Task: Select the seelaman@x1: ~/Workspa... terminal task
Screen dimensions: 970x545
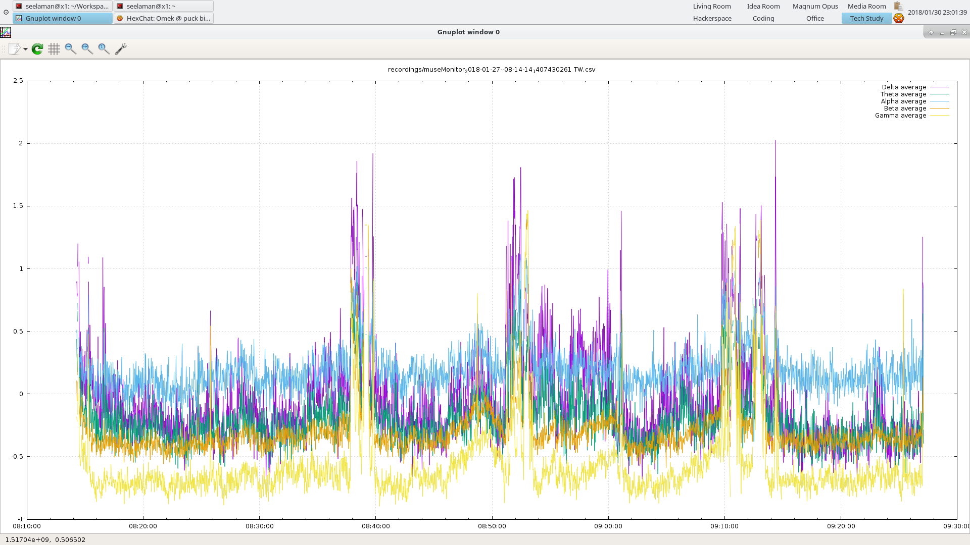Action: [63, 7]
